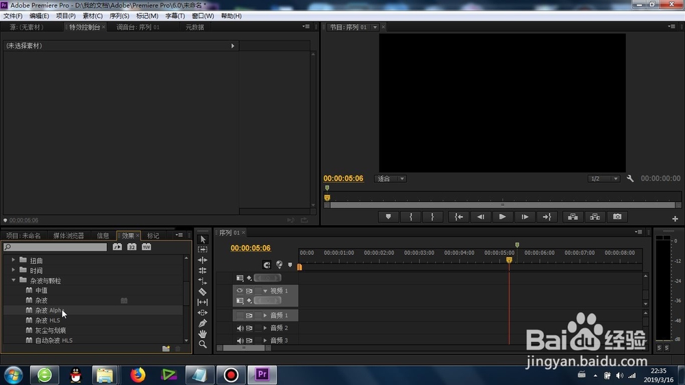This screenshot has width=685, height=385.
Task: Toggle track lock box for 视频 1
Action: tap(258, 290)
